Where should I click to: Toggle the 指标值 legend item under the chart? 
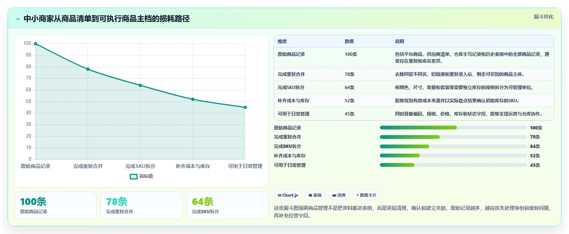[x=142, y=176]
